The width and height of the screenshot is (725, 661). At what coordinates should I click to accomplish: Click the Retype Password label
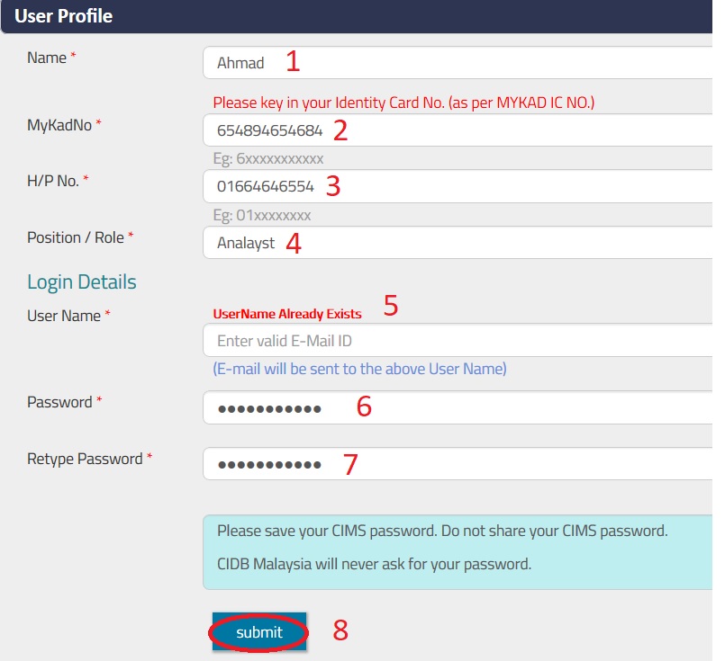[85, 459]
